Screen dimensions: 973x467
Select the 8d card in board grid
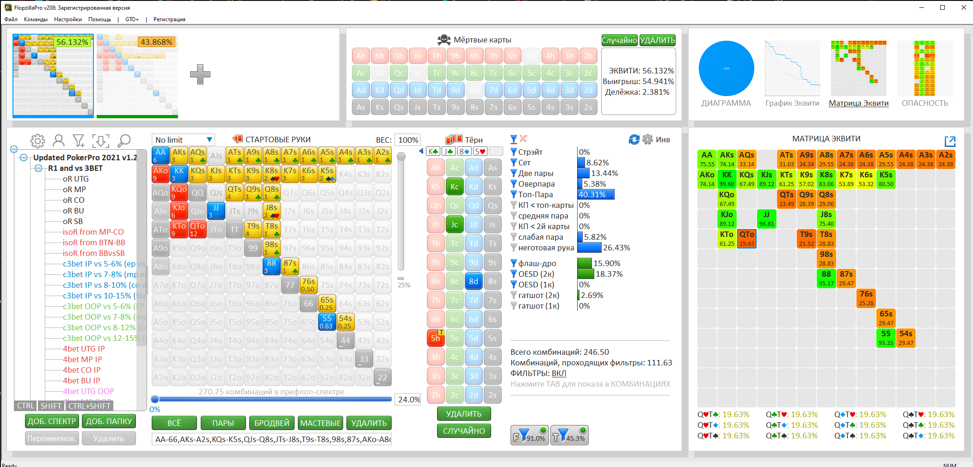tap(474, 281)
